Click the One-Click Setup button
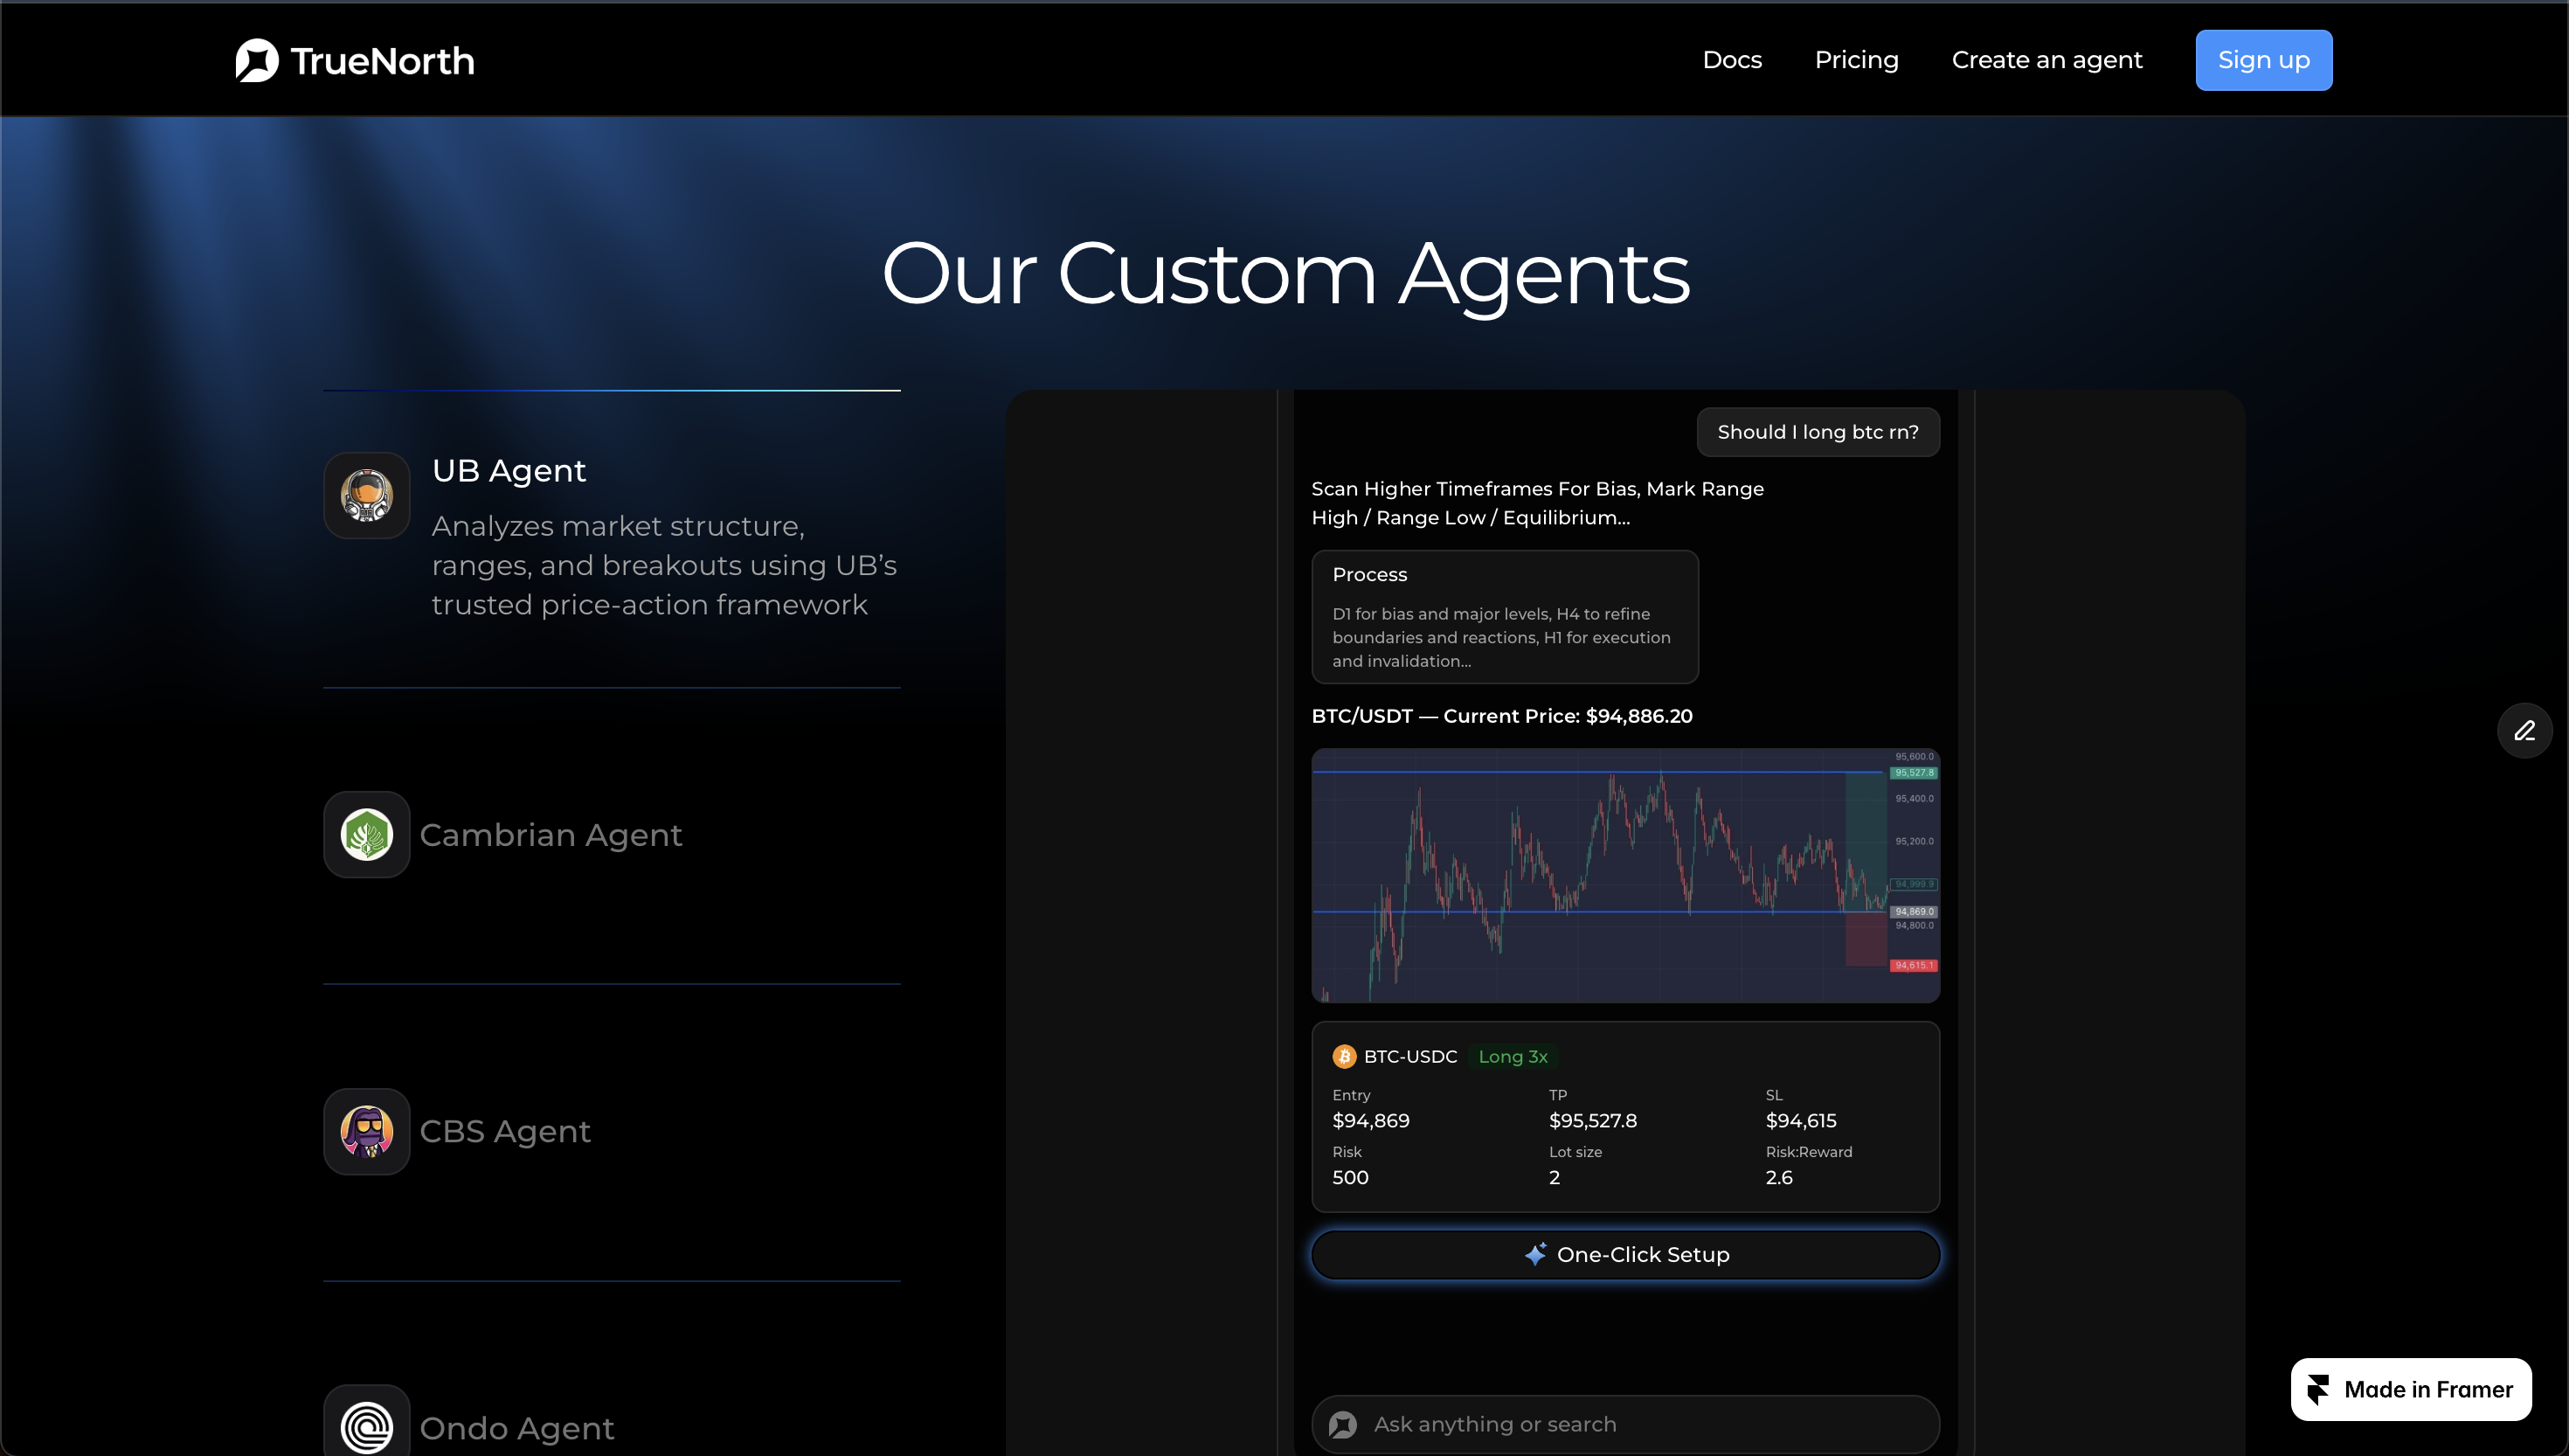Image resolution: width=2569 pixels, height=1456 pixels. tap(1625, 1254)
